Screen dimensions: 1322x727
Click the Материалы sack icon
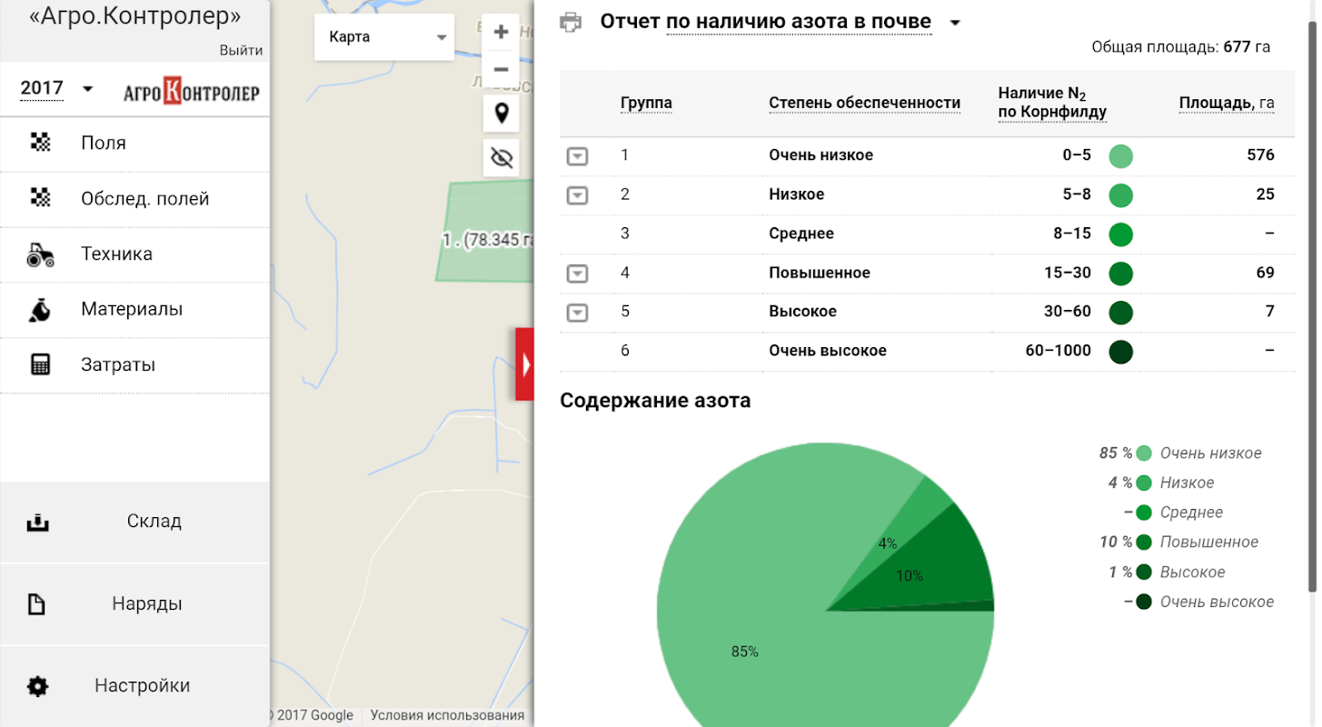coord(41,310)
